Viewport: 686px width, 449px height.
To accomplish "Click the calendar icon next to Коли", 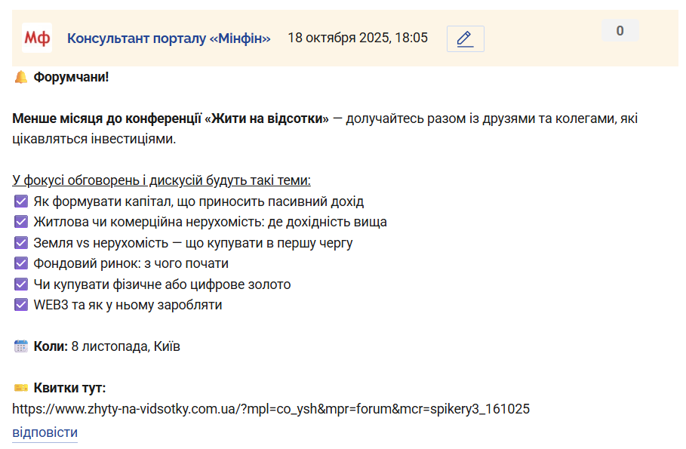I will [20, 346].
